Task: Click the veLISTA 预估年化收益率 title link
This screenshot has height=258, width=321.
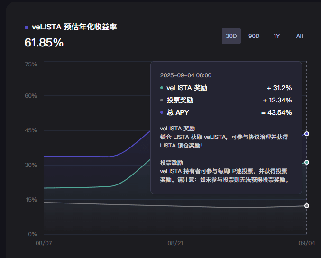Action: 74,27
